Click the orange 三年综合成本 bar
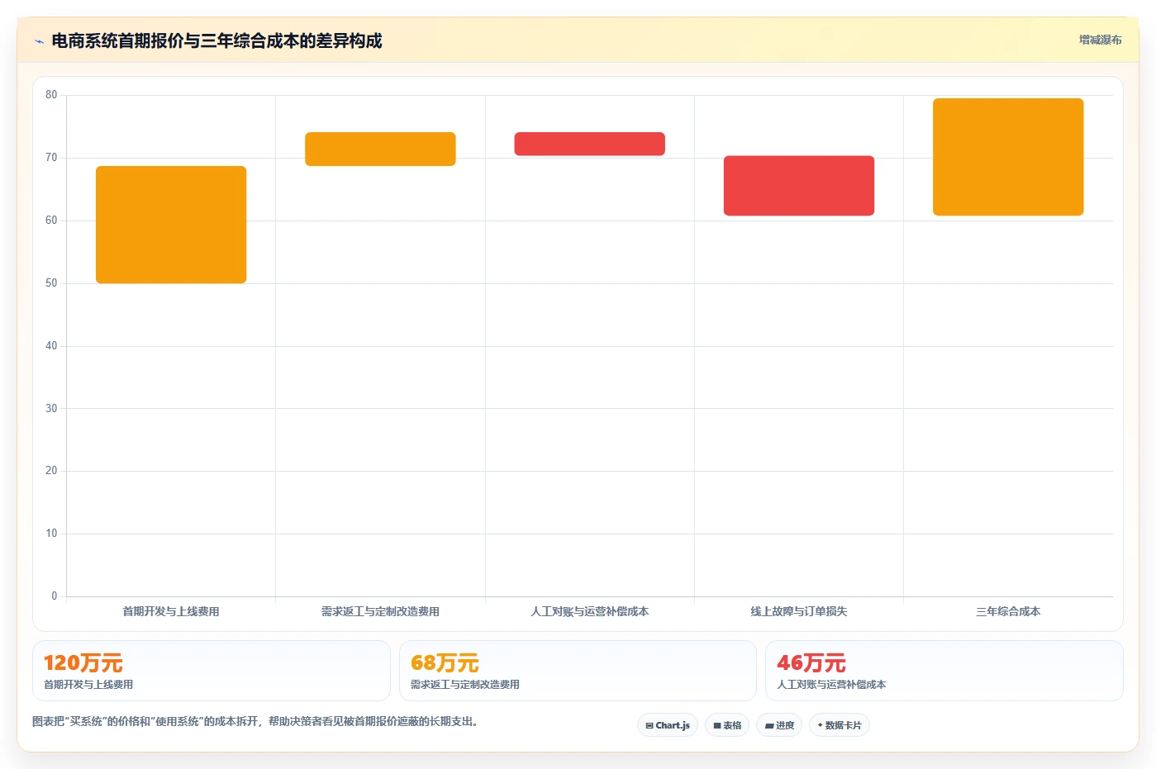The width and height of the screenshot is (1156, 769). (1008, 157)
